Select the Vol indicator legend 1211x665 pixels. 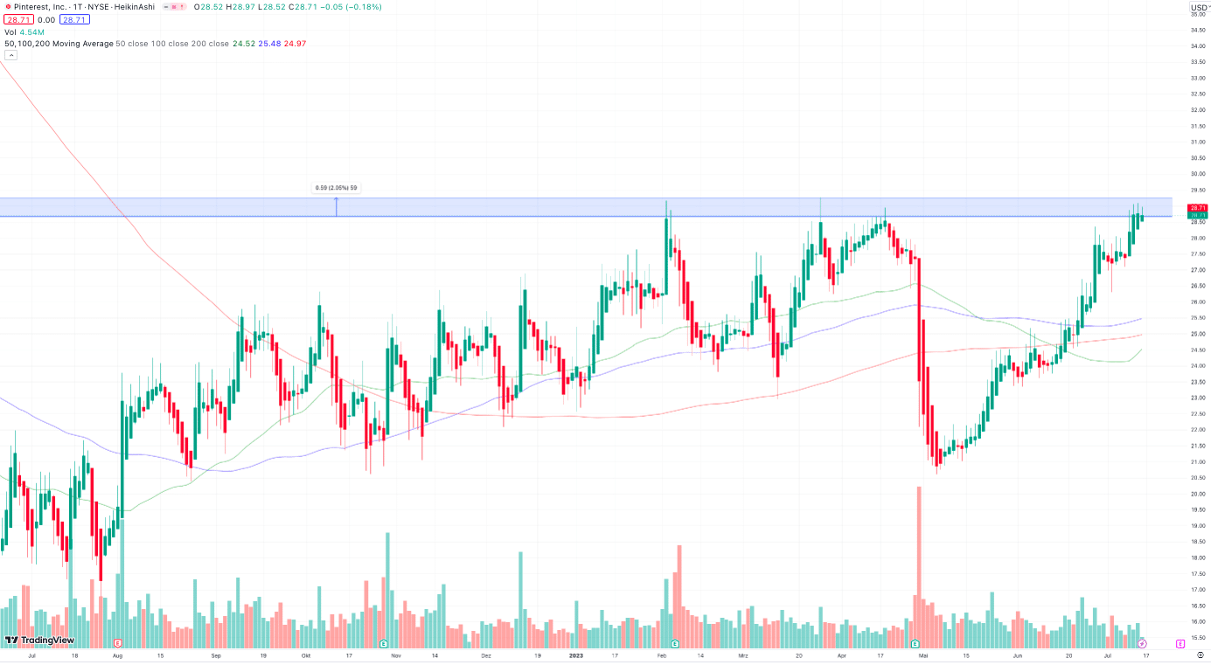10,31
